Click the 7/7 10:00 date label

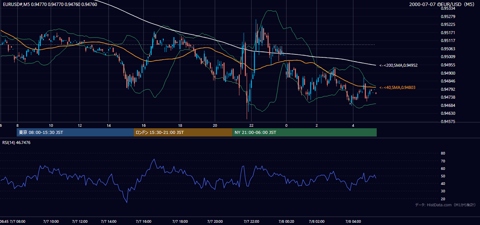[51, 222]
